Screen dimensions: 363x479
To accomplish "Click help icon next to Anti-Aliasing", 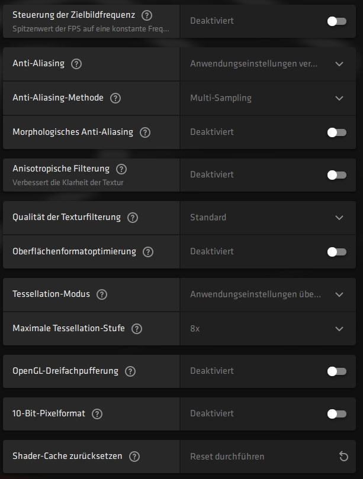I will pyautogui.click(x=76, y=64).
